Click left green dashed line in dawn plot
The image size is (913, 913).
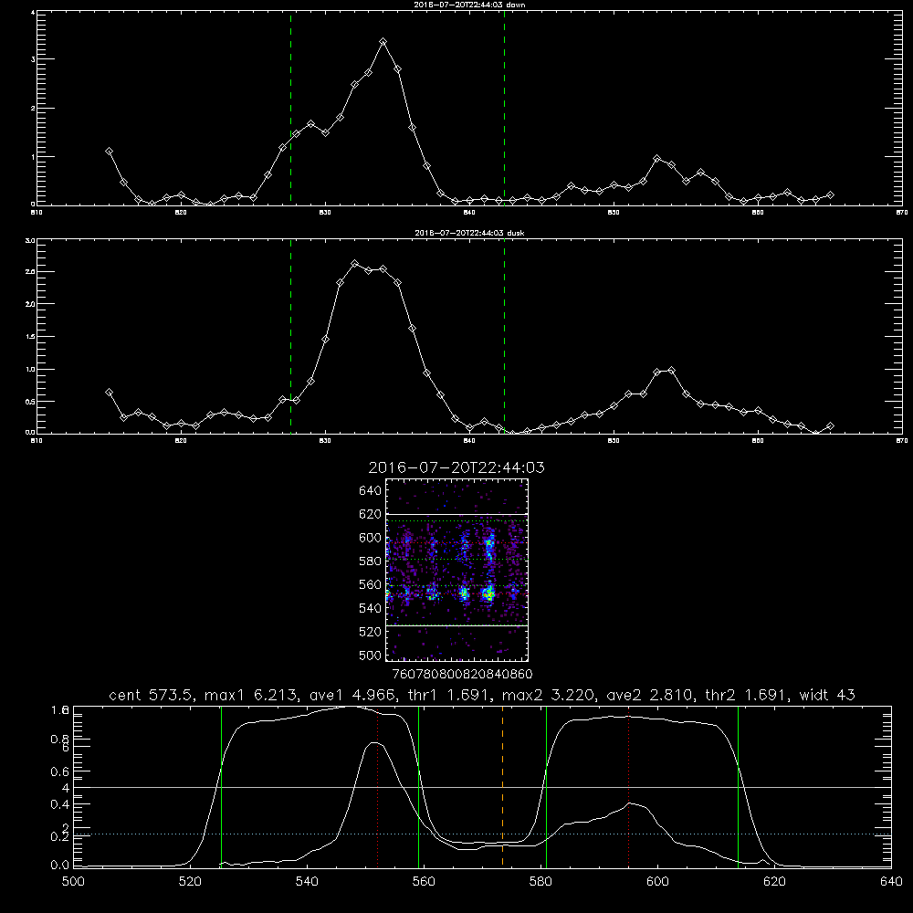(290, 108)
